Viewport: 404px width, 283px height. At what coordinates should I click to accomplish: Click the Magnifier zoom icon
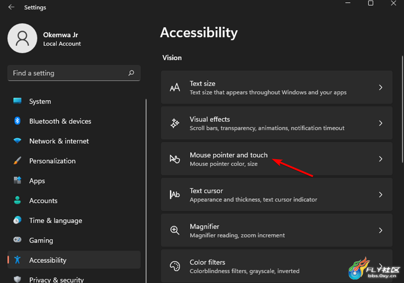pyautogui.click(x=175, y=230)
